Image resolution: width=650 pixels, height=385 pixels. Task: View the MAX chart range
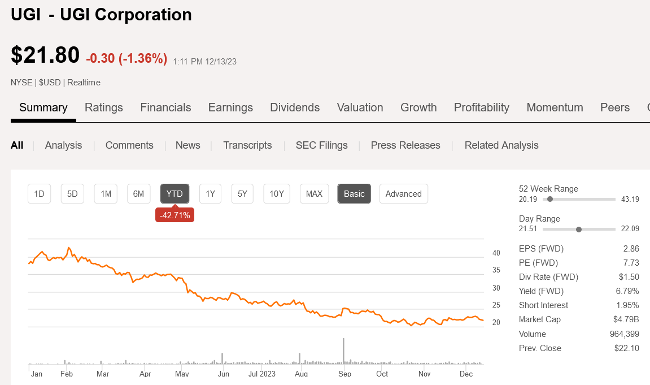click(x=314, y=193)
